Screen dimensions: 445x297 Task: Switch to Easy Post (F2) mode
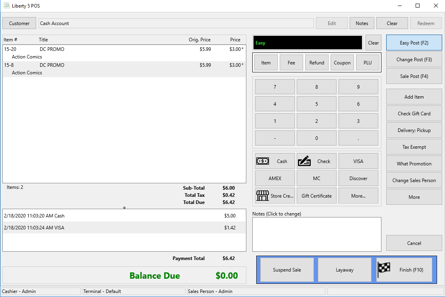coord(414,43)
